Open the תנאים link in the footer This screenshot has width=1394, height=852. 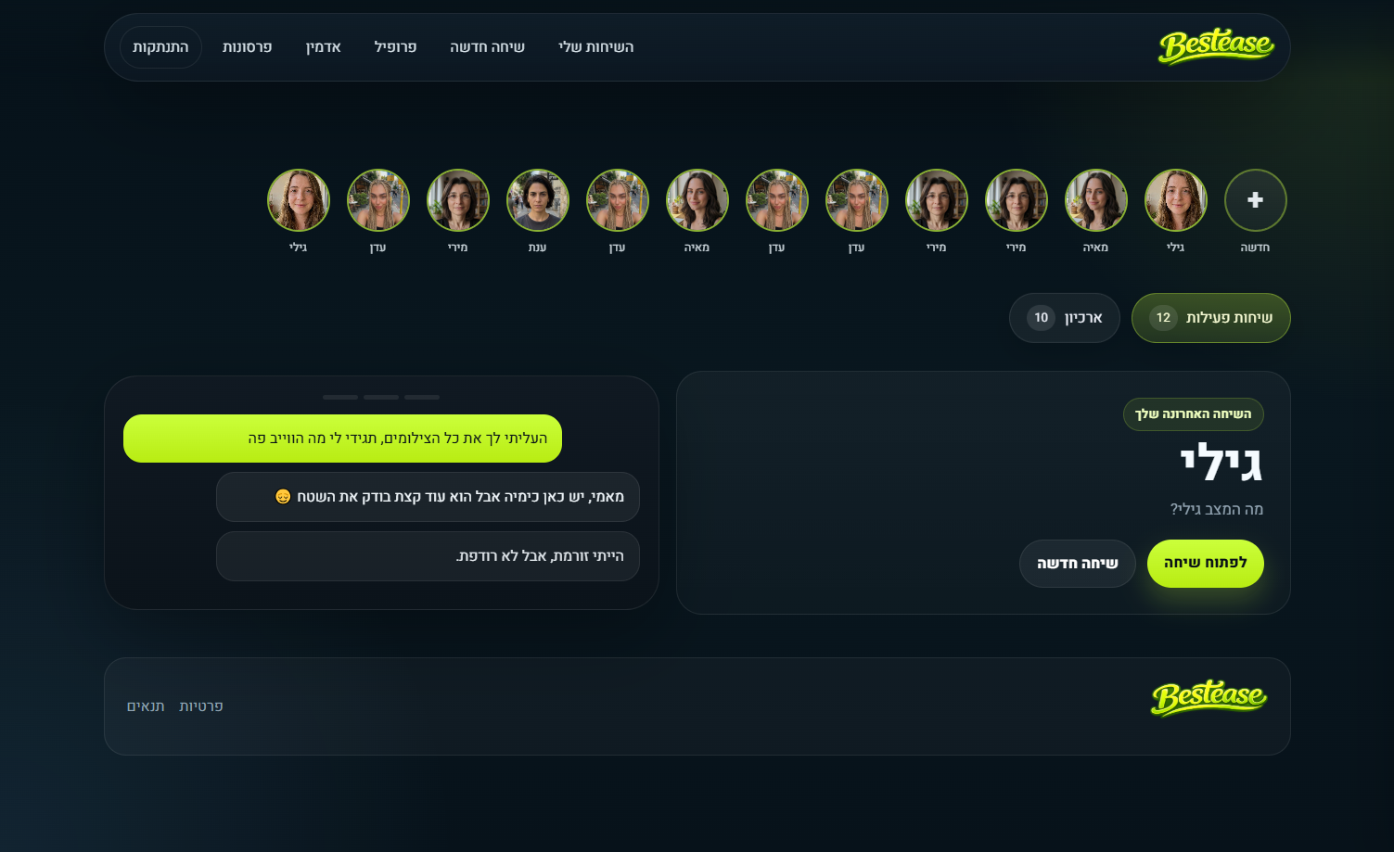coord(146,706)
